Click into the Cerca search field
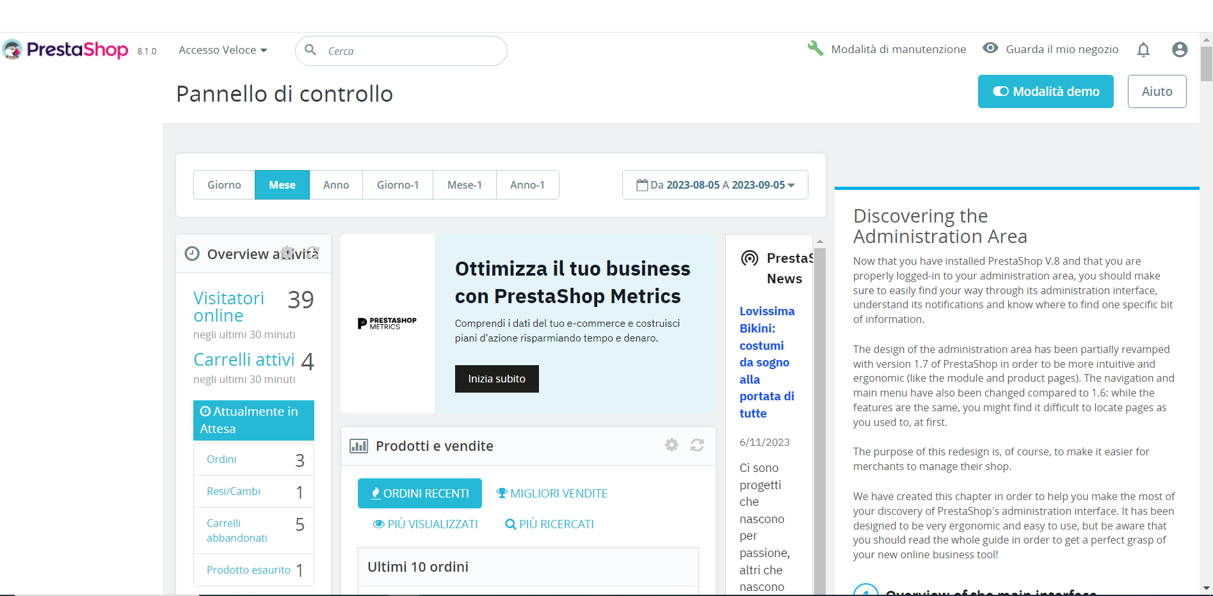 401,51
